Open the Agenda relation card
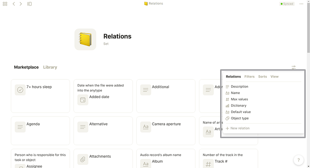The image size is (310, 168). click(x=40, y=131)
